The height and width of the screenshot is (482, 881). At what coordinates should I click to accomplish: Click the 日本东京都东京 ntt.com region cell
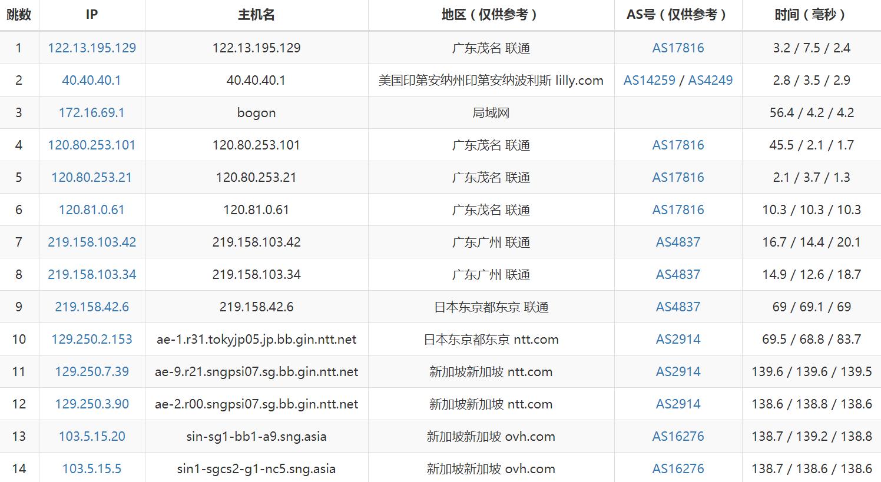pos(491,339)
